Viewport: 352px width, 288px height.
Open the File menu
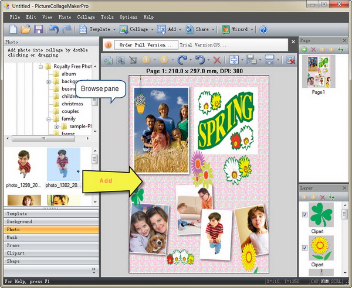pyautogui.click(x=15, y=17)
